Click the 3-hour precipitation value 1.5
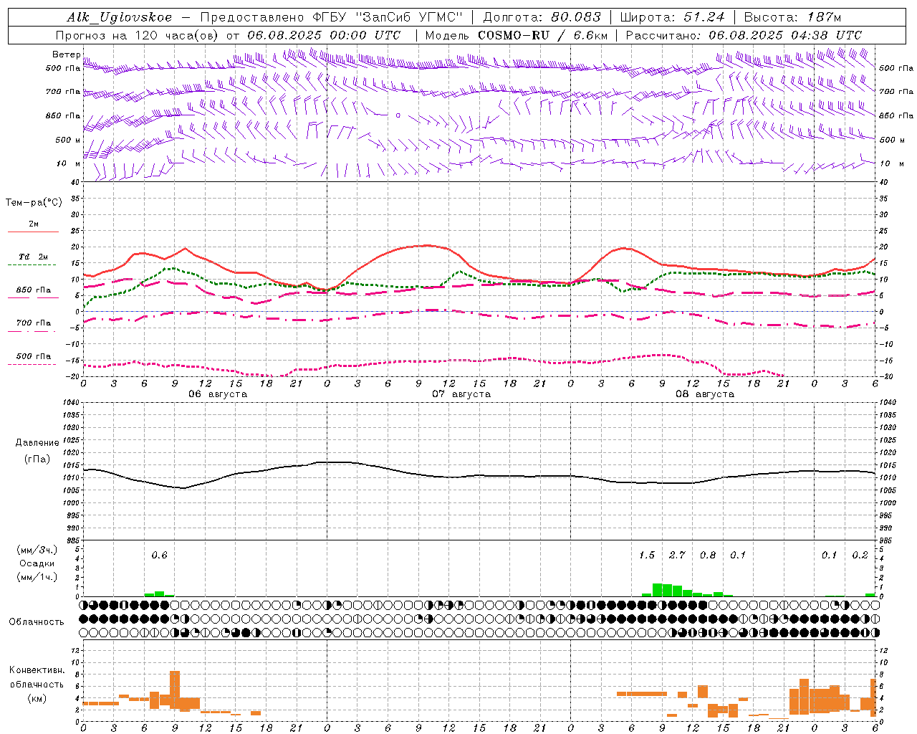This screenshot has height=734, width=917. point(647,555)
